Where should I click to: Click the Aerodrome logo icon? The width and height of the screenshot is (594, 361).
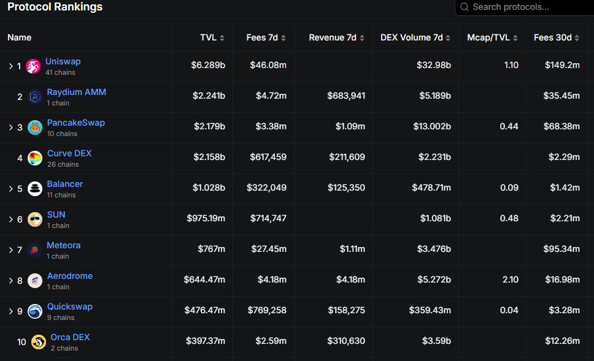click(x=35, y=281)
